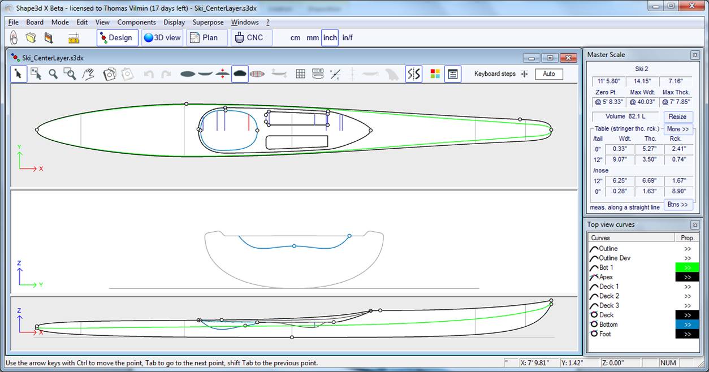Switch to 3D view mode

(162, 38)
